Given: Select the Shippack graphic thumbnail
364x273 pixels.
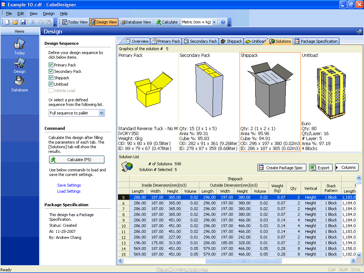Looking at the screenshot, I should click(270, 102).
